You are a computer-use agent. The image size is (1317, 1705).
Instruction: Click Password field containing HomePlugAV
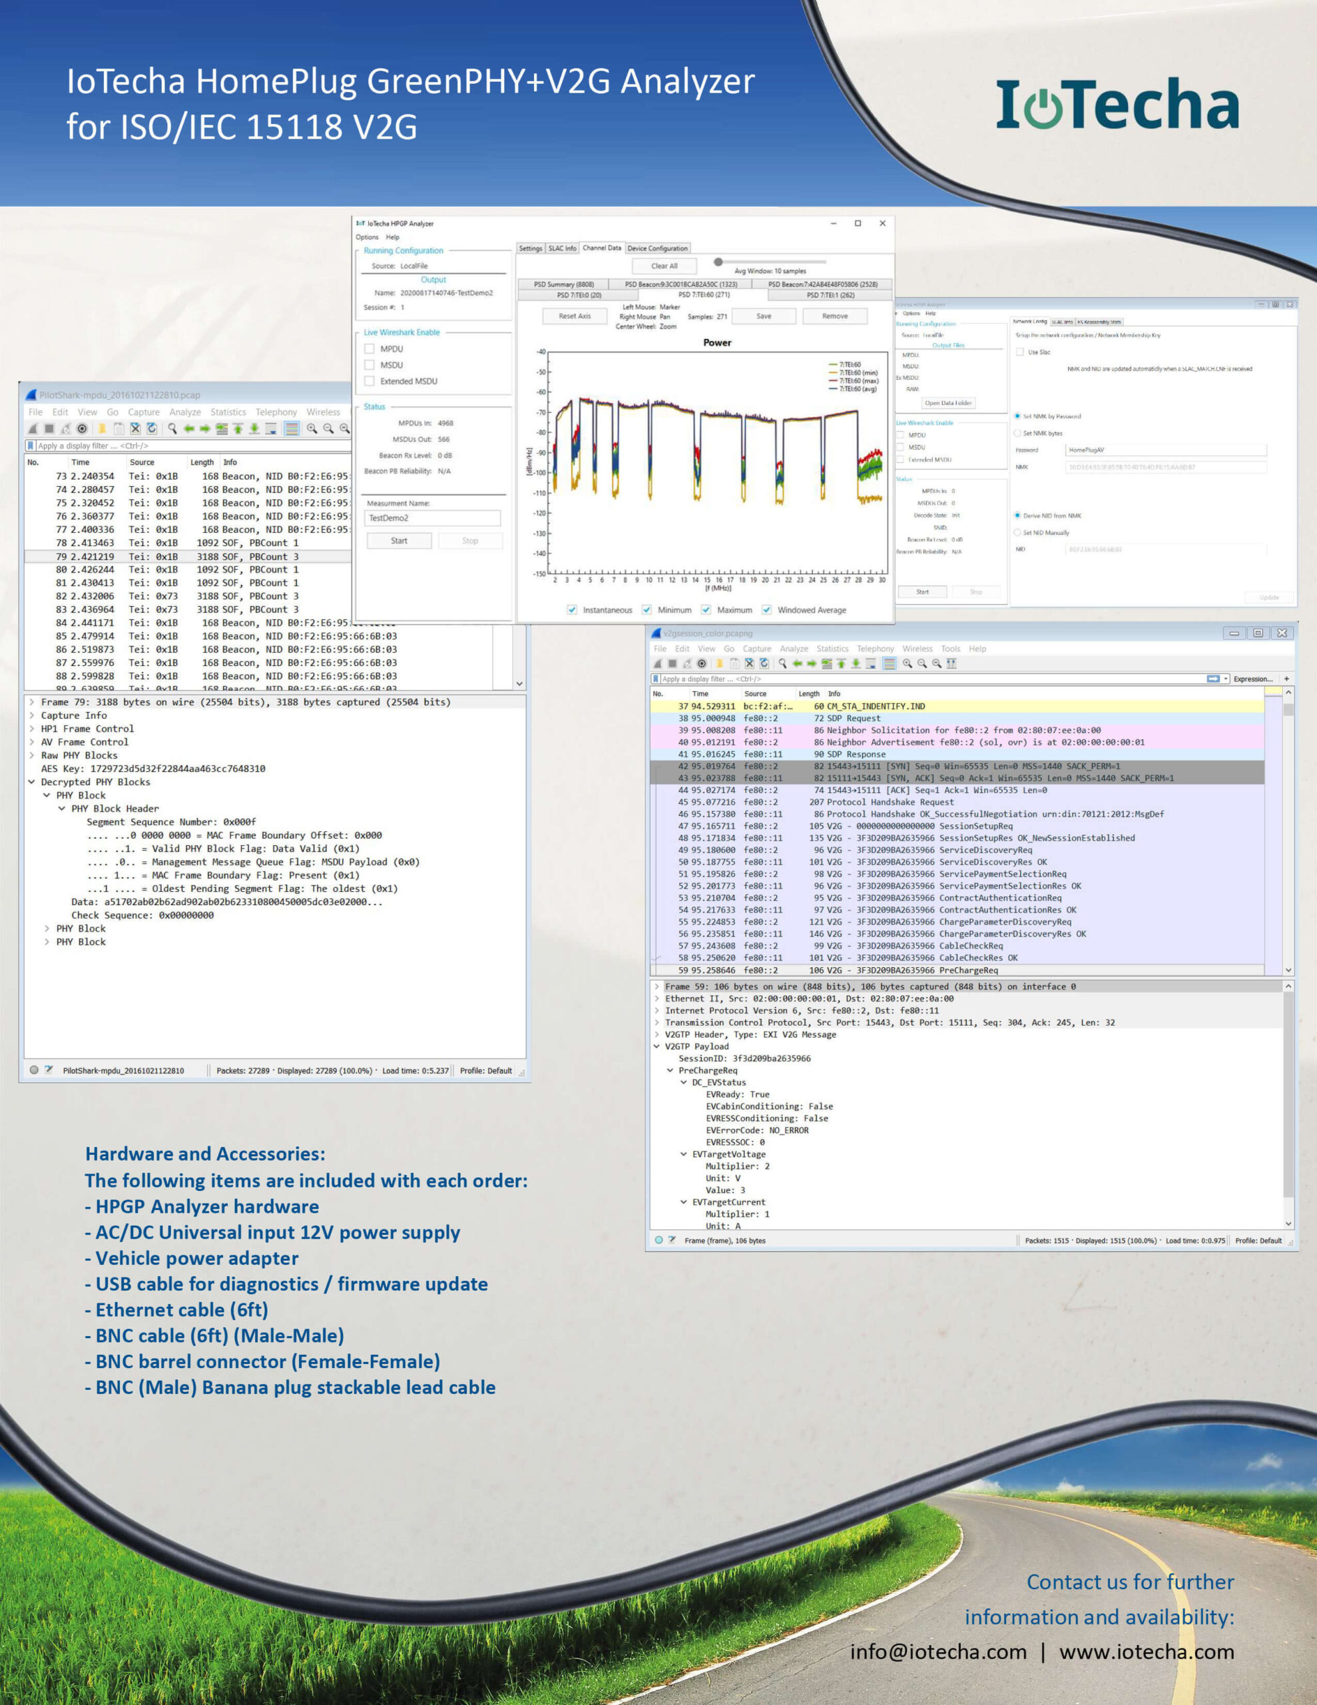(x=1166, y=450)
